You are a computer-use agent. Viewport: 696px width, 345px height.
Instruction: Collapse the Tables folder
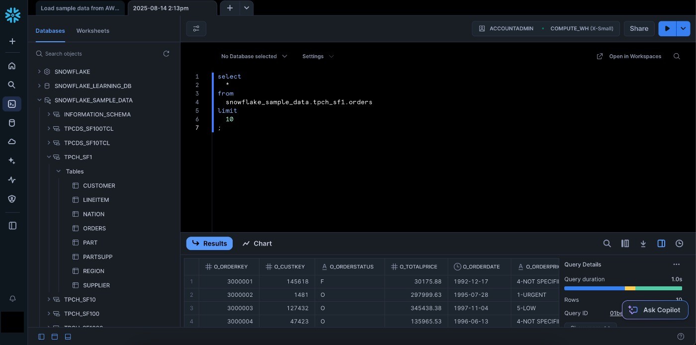pyautogui.click(x=58, y=172)
